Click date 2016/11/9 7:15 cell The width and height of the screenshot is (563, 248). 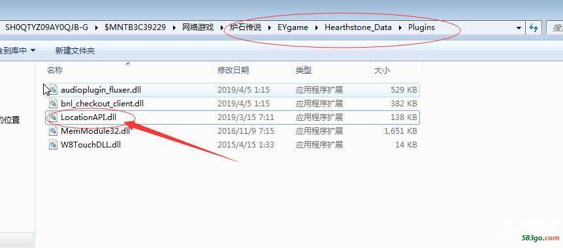coord(246,131)
